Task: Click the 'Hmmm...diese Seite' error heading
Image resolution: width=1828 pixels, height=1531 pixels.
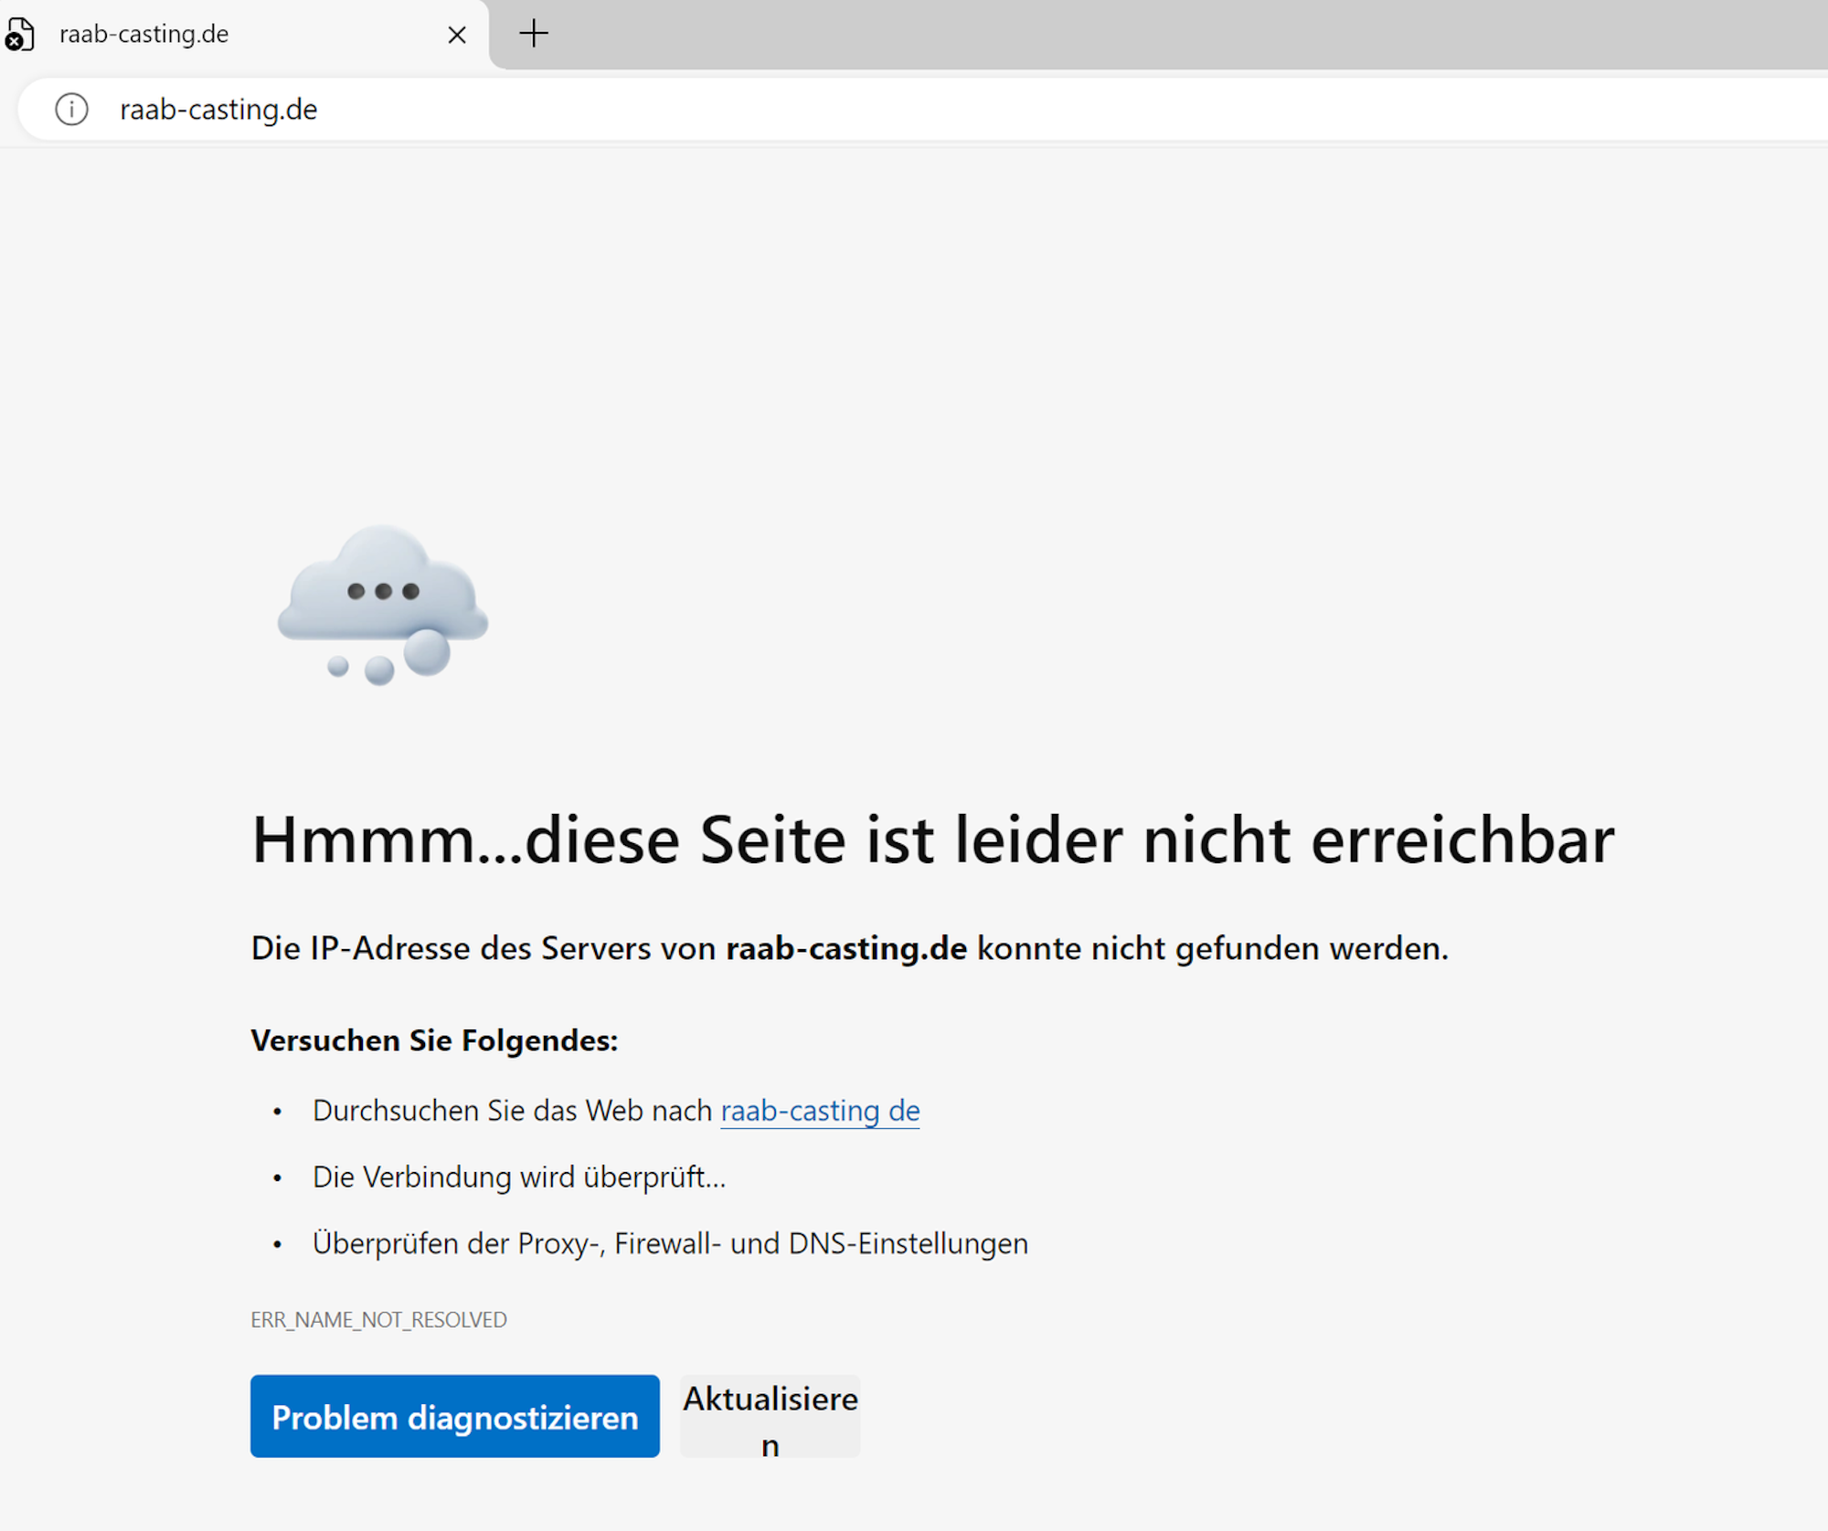Action: click(x=932, y=839)
